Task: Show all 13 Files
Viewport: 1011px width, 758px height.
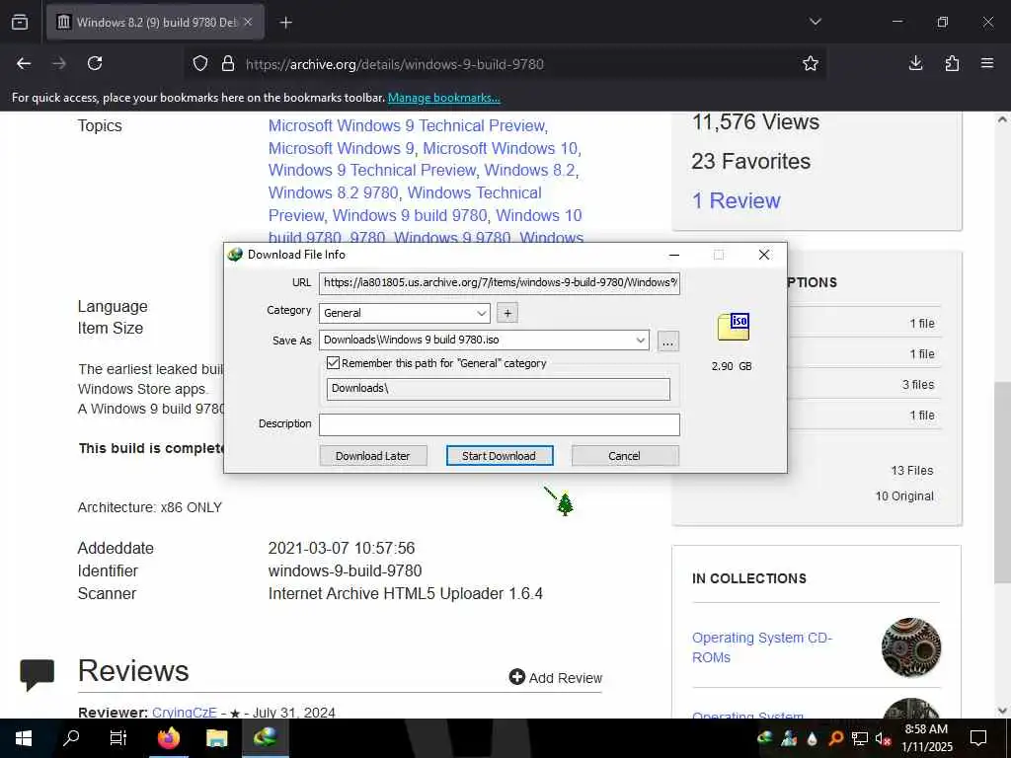Action: click(x=911, y=471)
